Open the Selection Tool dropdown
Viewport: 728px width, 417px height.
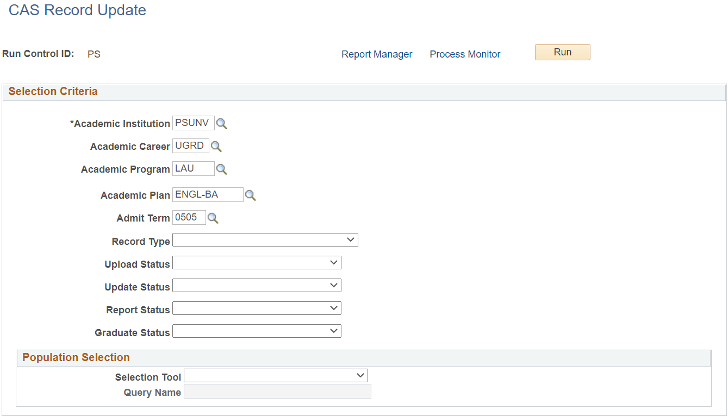276,376
